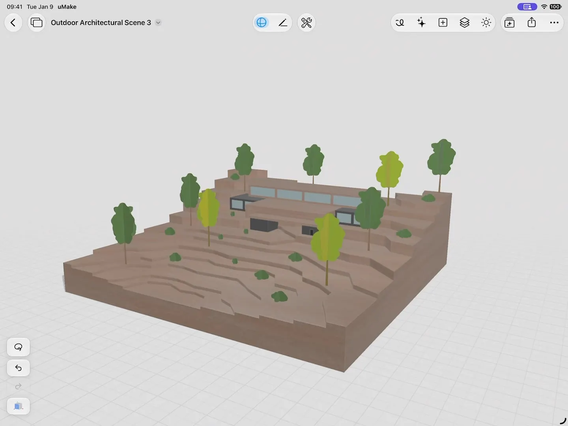The image size is (568, 426).
Task: Tap the Wi-Fi status icon
Action: pos(544,7)
